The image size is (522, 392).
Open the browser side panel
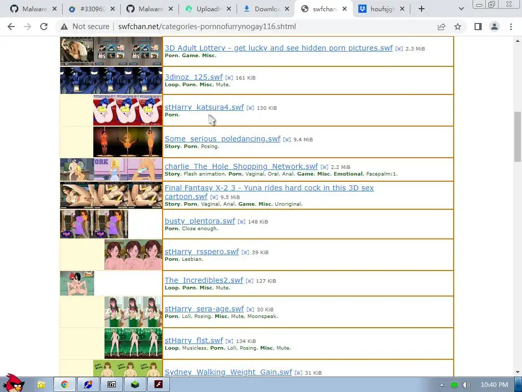click(x=478, y=27)
